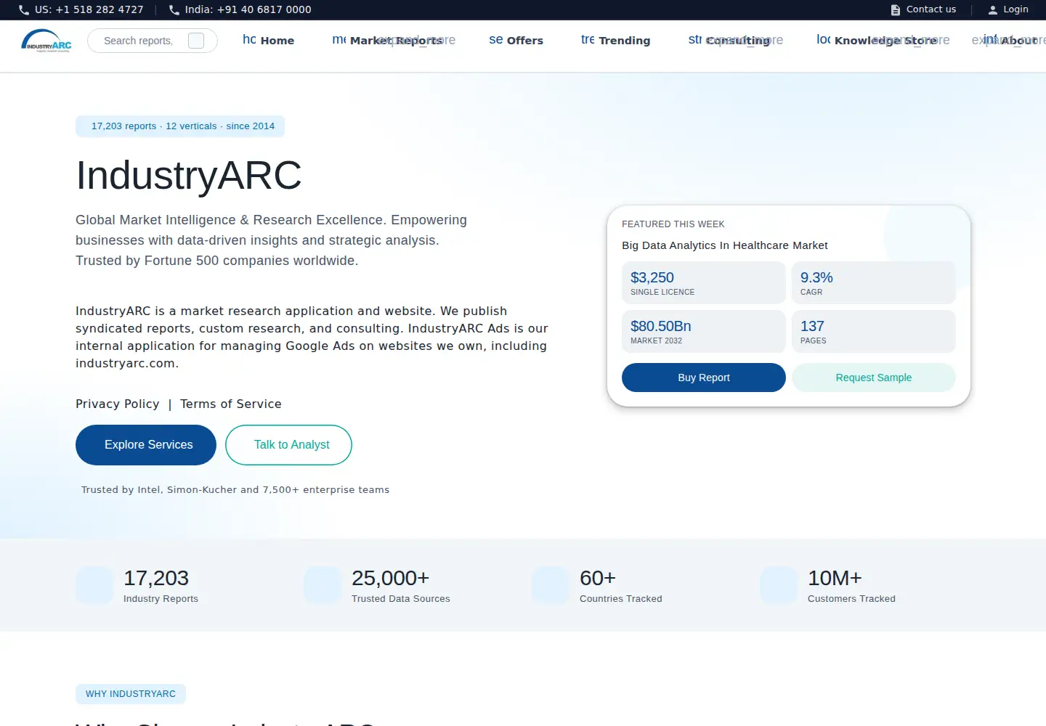The image size is (1046, 726).
Task: Click the US number +1 518 282 4727
Action: [x=89, y=10]
